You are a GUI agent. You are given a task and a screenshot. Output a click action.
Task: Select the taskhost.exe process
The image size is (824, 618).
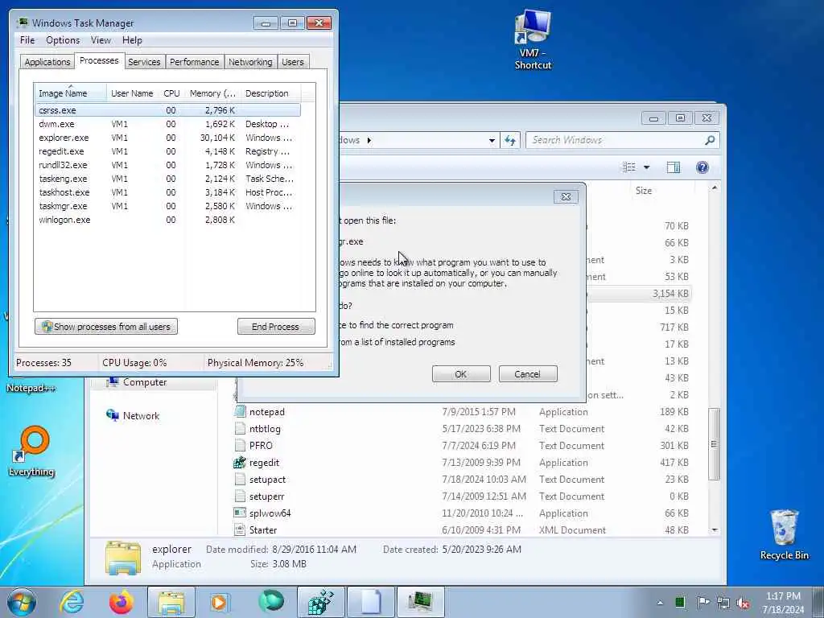coord(168,192)
